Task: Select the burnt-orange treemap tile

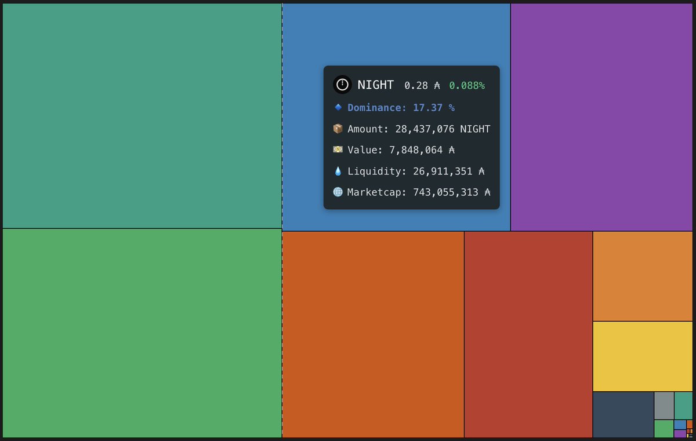Action: [373, 334]
